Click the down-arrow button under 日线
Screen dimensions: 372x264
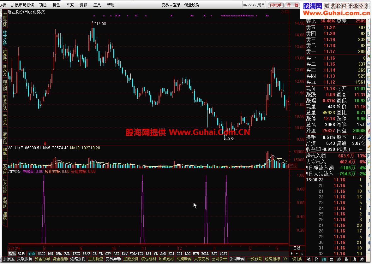click(x=302, y=254)
